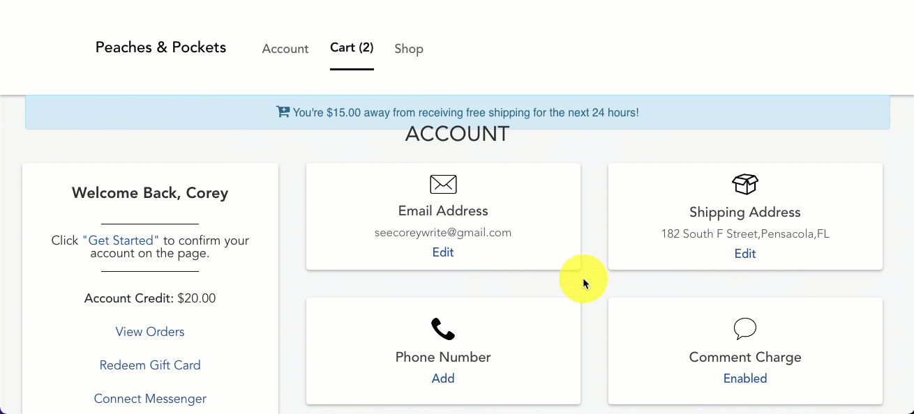Image resolution: width=914 pixels, height=414 pixels.
Task: Click the Peaches & Pockets logo
Action: coord(160,47)
